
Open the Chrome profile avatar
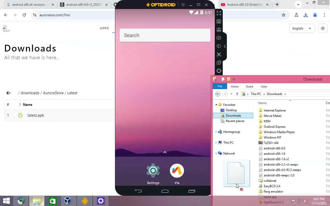pos(315,15)
